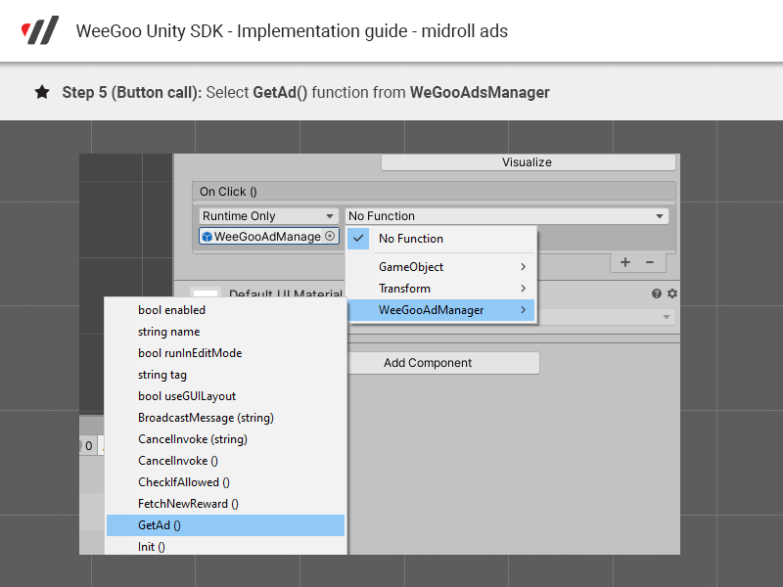Select string name from the list
The height and width of the screenshot is (587, 783).
pos(226,332)
